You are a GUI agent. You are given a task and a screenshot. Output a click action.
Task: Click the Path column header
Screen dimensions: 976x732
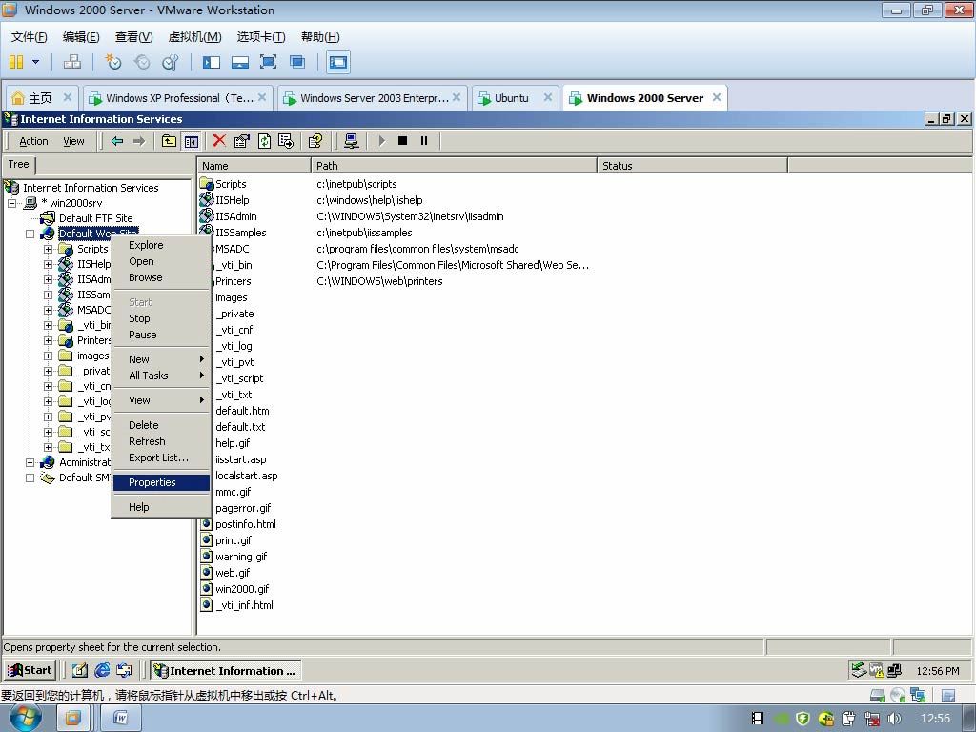coord(454,166)
